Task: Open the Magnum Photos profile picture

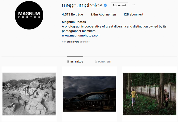Action: [x=29, y=15]
